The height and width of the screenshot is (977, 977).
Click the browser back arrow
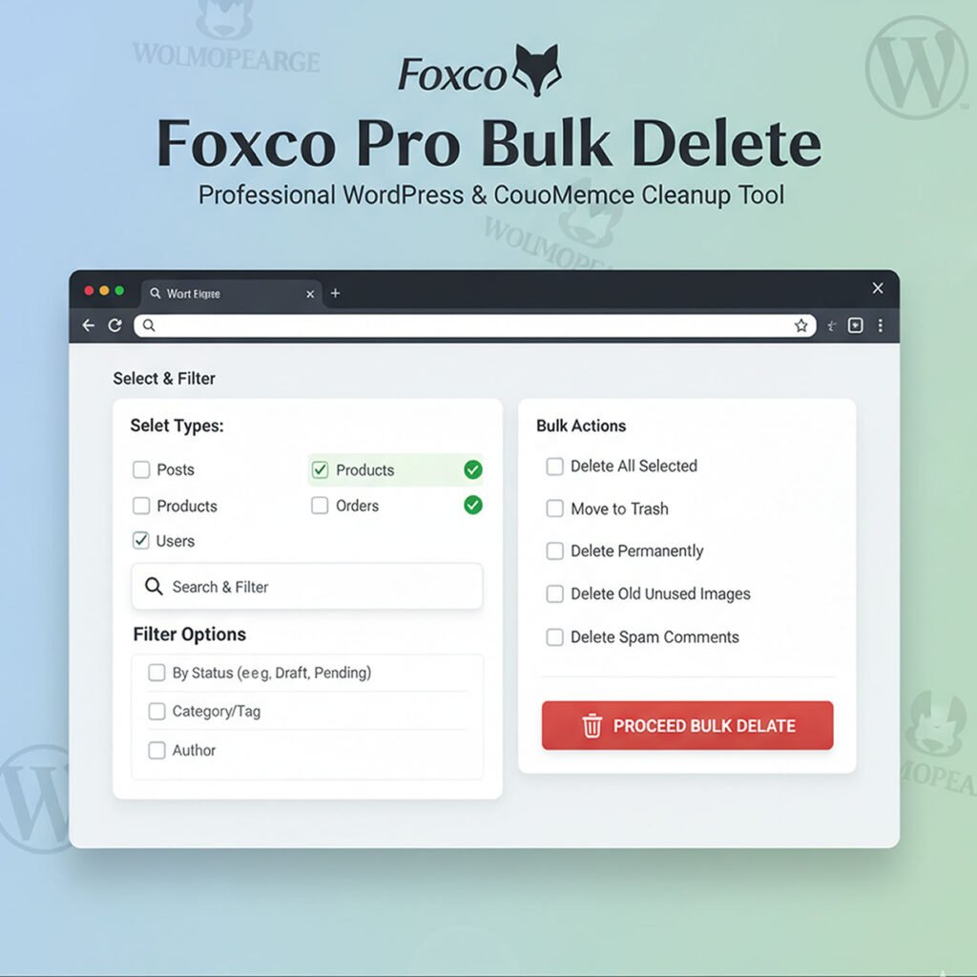click(x=89, y=325)
